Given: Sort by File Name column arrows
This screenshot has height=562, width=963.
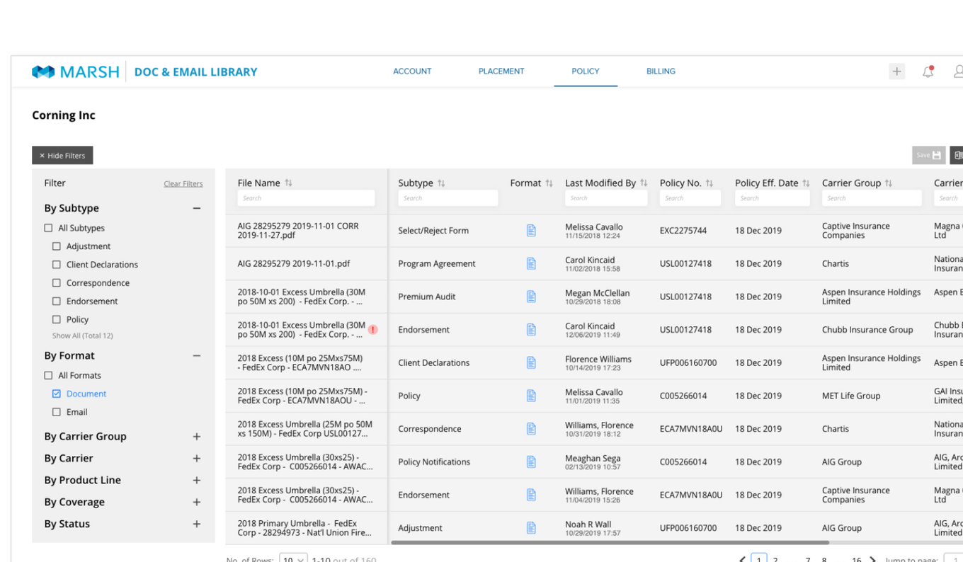Looking at the screenshot, I should 288,183.
